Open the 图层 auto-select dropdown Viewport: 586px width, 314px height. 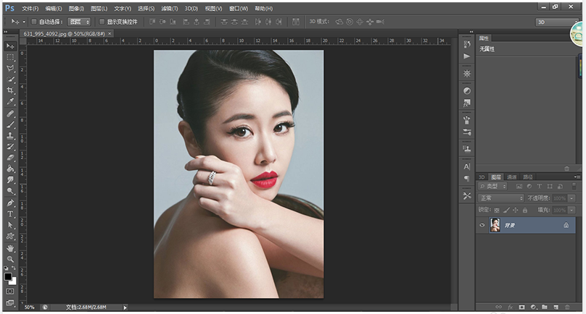(79, 22)
